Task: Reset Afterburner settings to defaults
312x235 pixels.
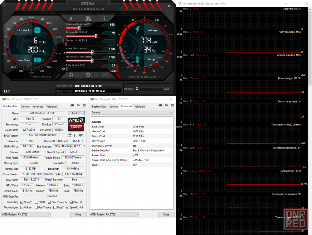Action: (x=88, y=75)
